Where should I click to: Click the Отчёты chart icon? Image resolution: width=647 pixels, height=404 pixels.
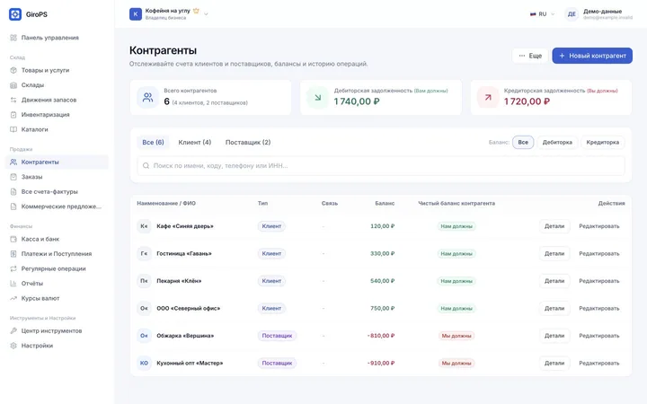coord(13,284)
